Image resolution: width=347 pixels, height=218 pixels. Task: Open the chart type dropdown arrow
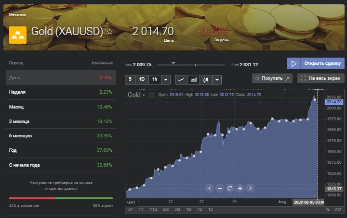coord(217,79)
